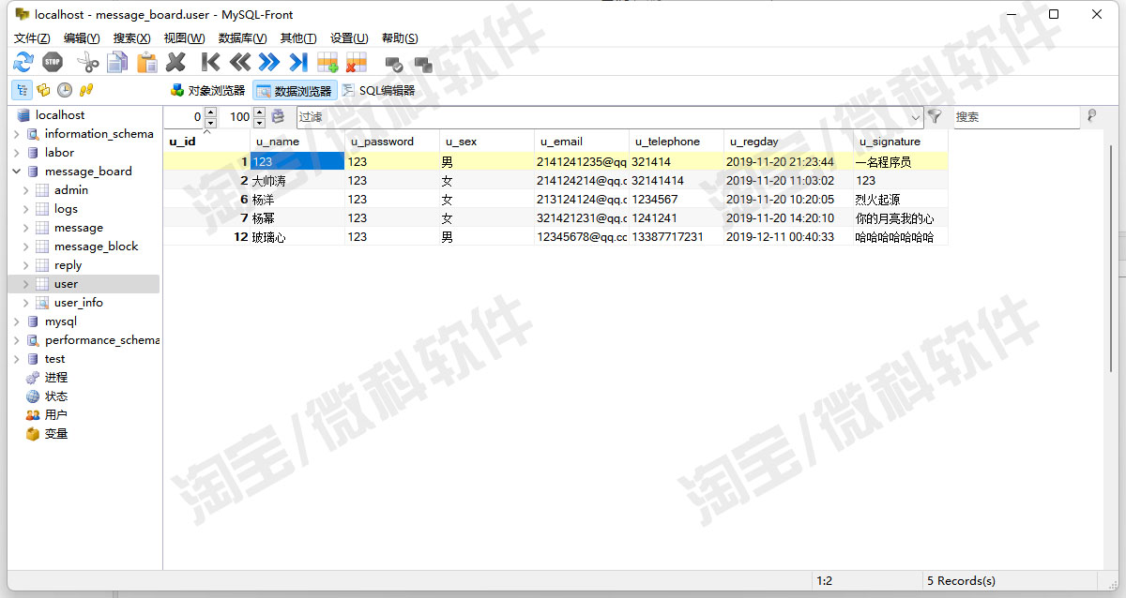This screenshot has width=1126, height=598.
Task: Click the funnel filter apply icon
Action: [935, 116]
